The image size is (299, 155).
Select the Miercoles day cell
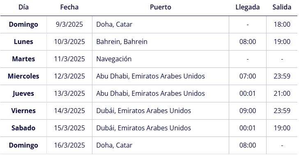pyautogui.click(x=23, y=76)
